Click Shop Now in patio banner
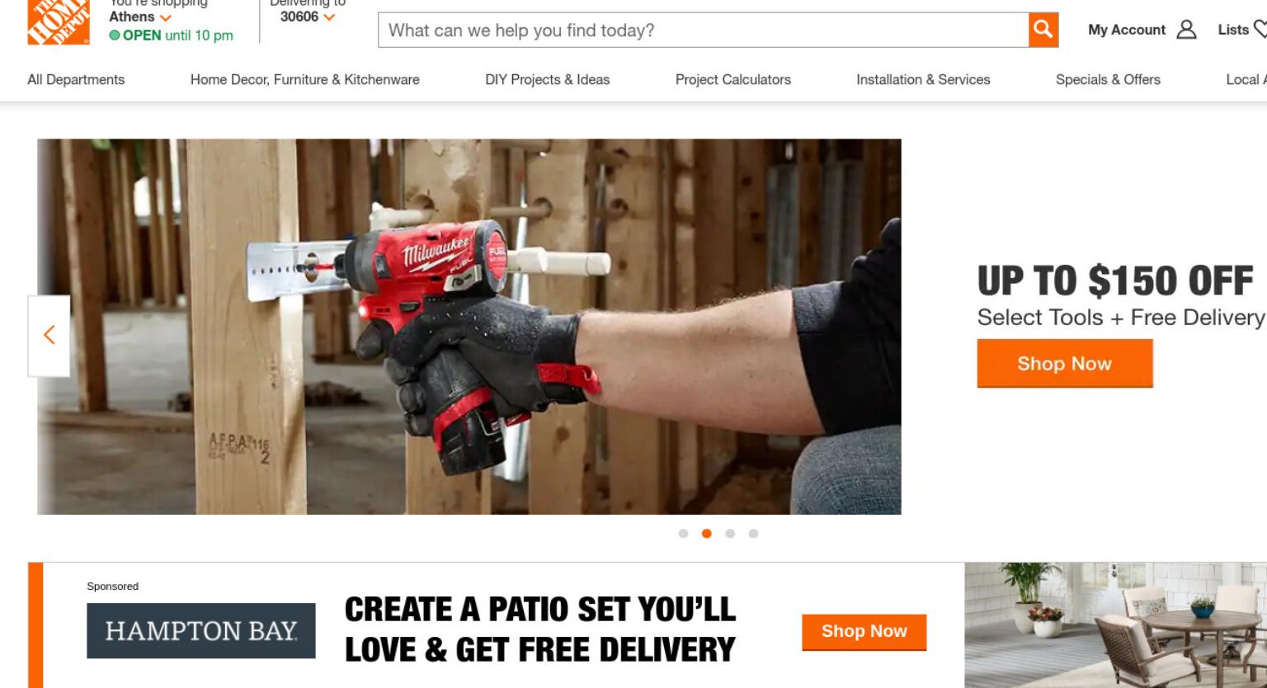This screenshot has width=1267, height=688. click(864, 632)
